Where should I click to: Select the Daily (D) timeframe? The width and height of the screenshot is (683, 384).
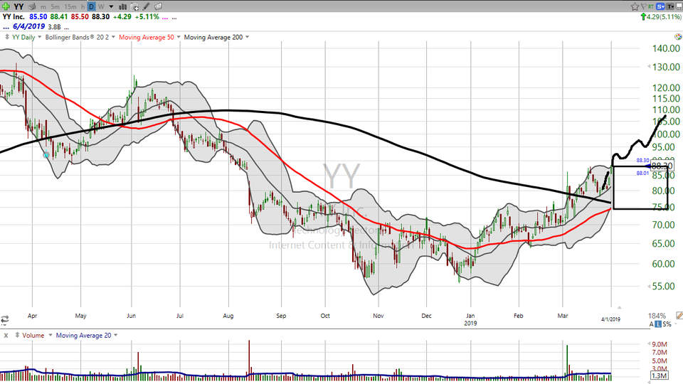coord(92,6)
